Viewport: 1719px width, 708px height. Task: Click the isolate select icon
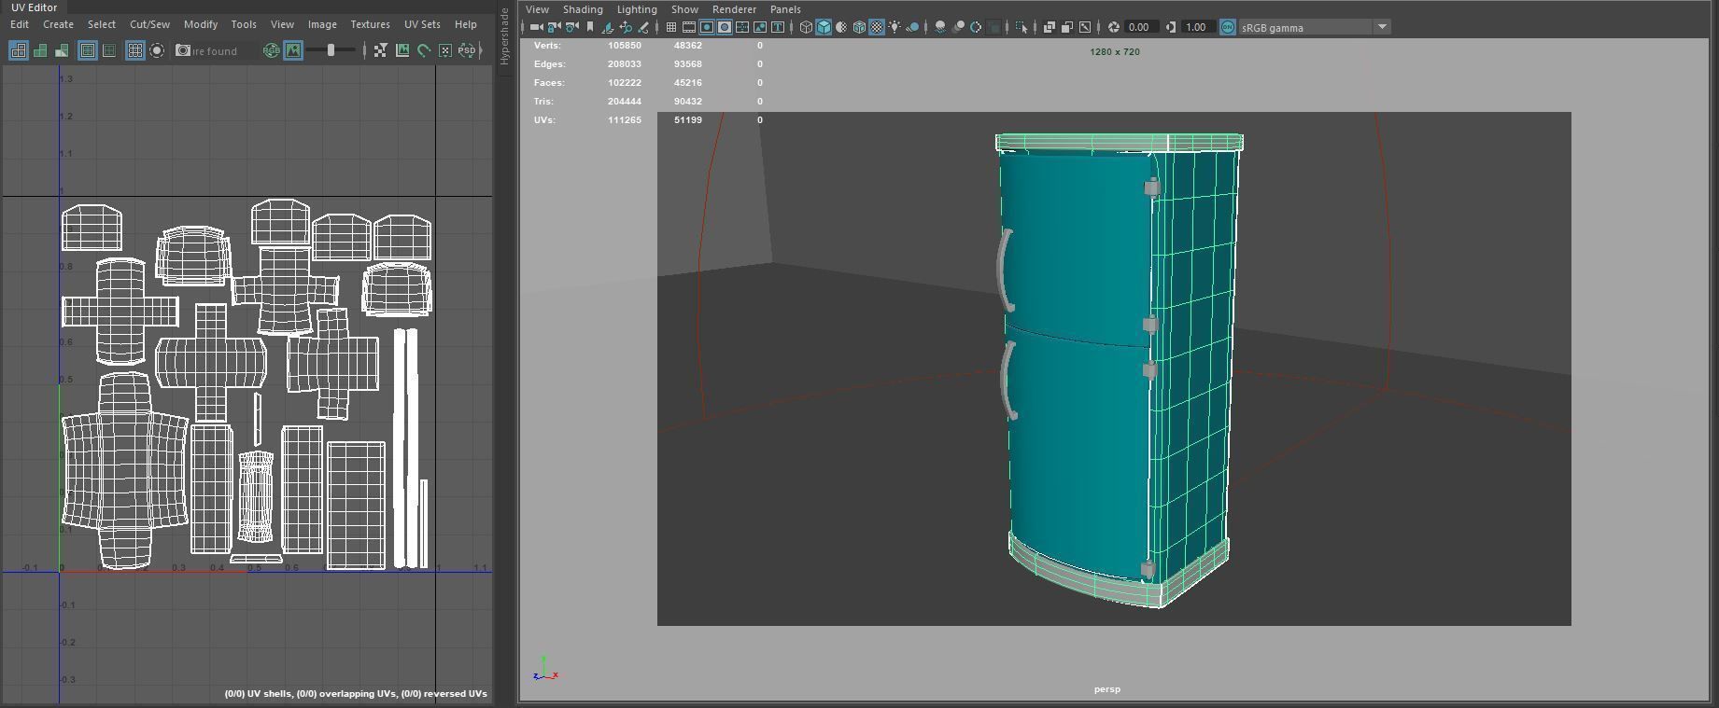pyautogui.click(x=1022, y=27)
